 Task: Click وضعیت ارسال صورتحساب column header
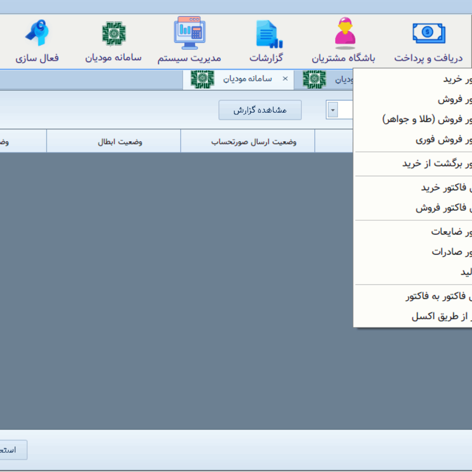[254, 142]
